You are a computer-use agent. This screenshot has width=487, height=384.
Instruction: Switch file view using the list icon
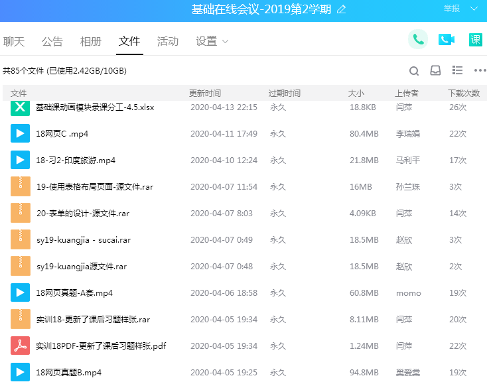tap(457, 70)
